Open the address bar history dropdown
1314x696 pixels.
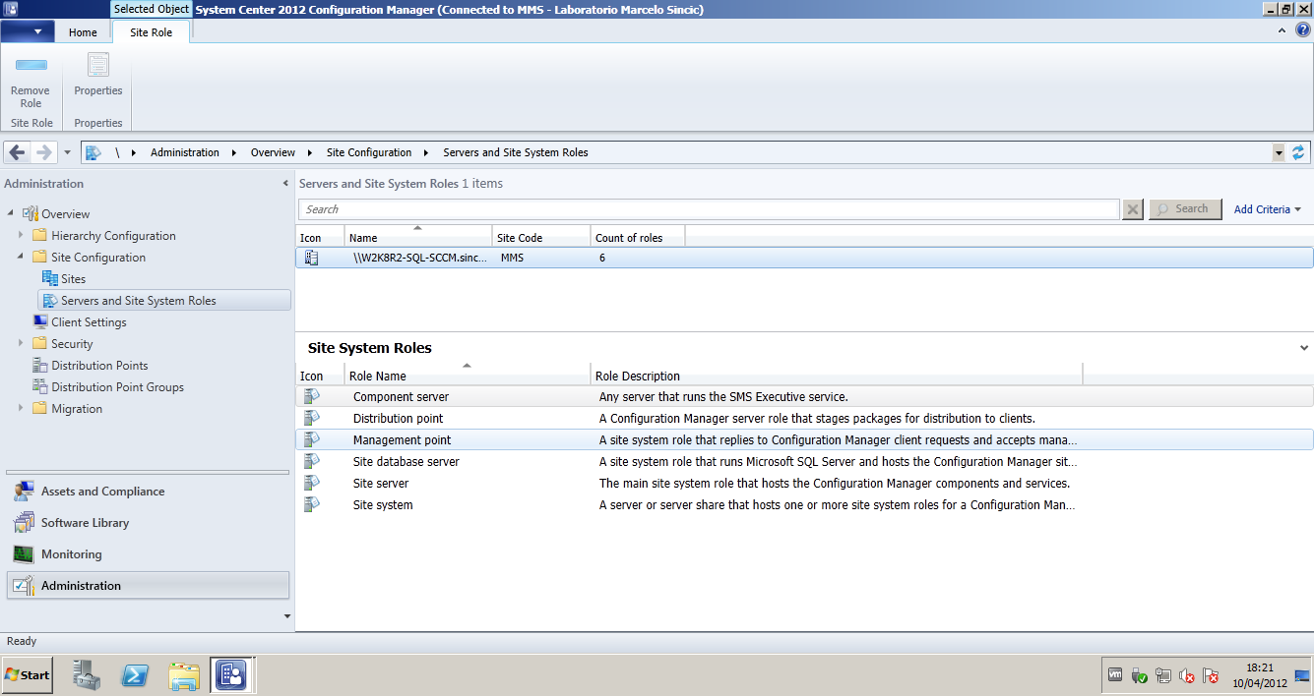point(1279,152)
